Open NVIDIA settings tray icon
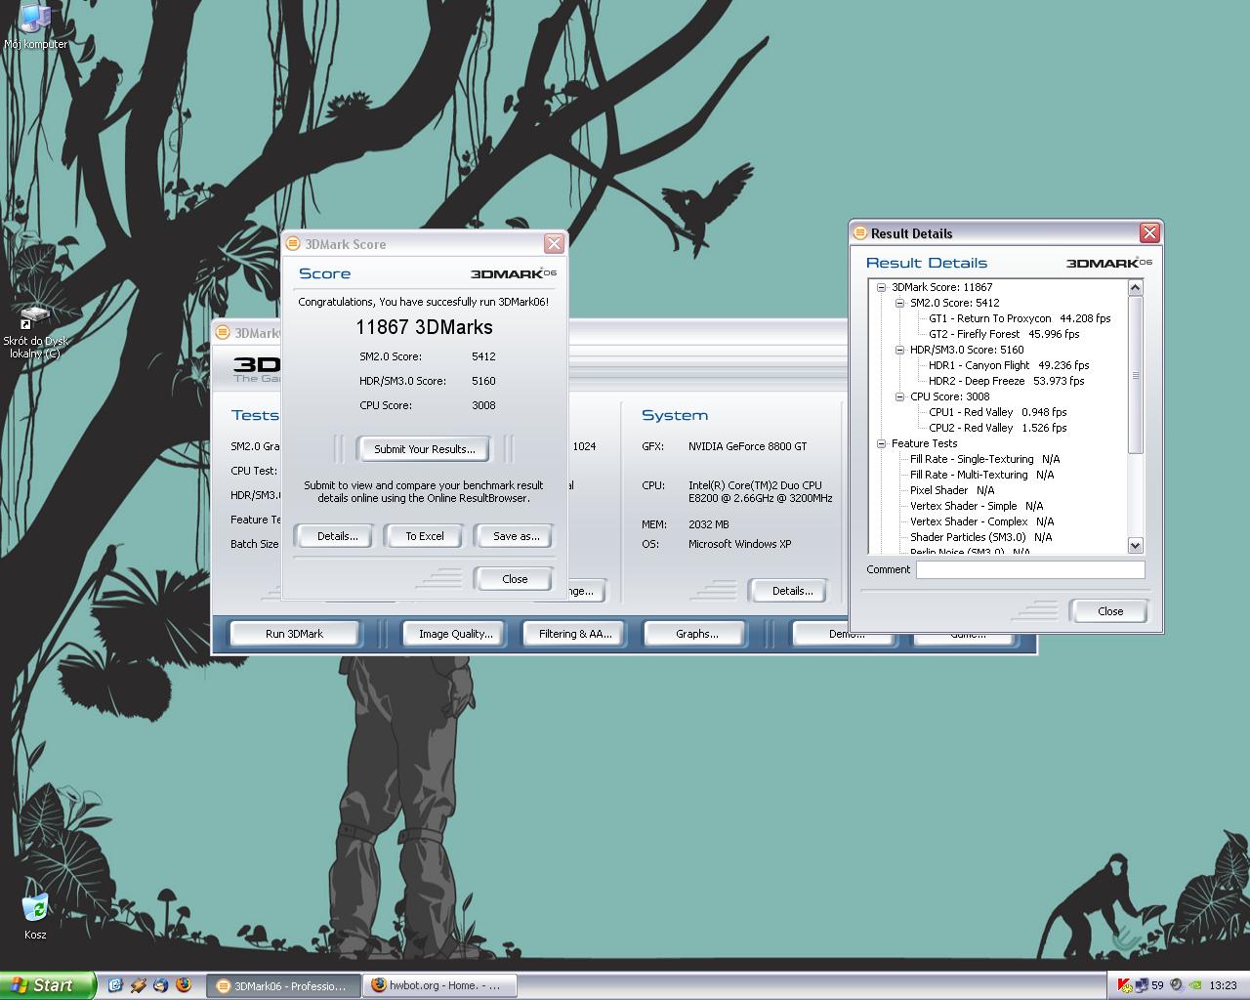The height and width of the screenshot is (1000, 1250). (1195, 985)
